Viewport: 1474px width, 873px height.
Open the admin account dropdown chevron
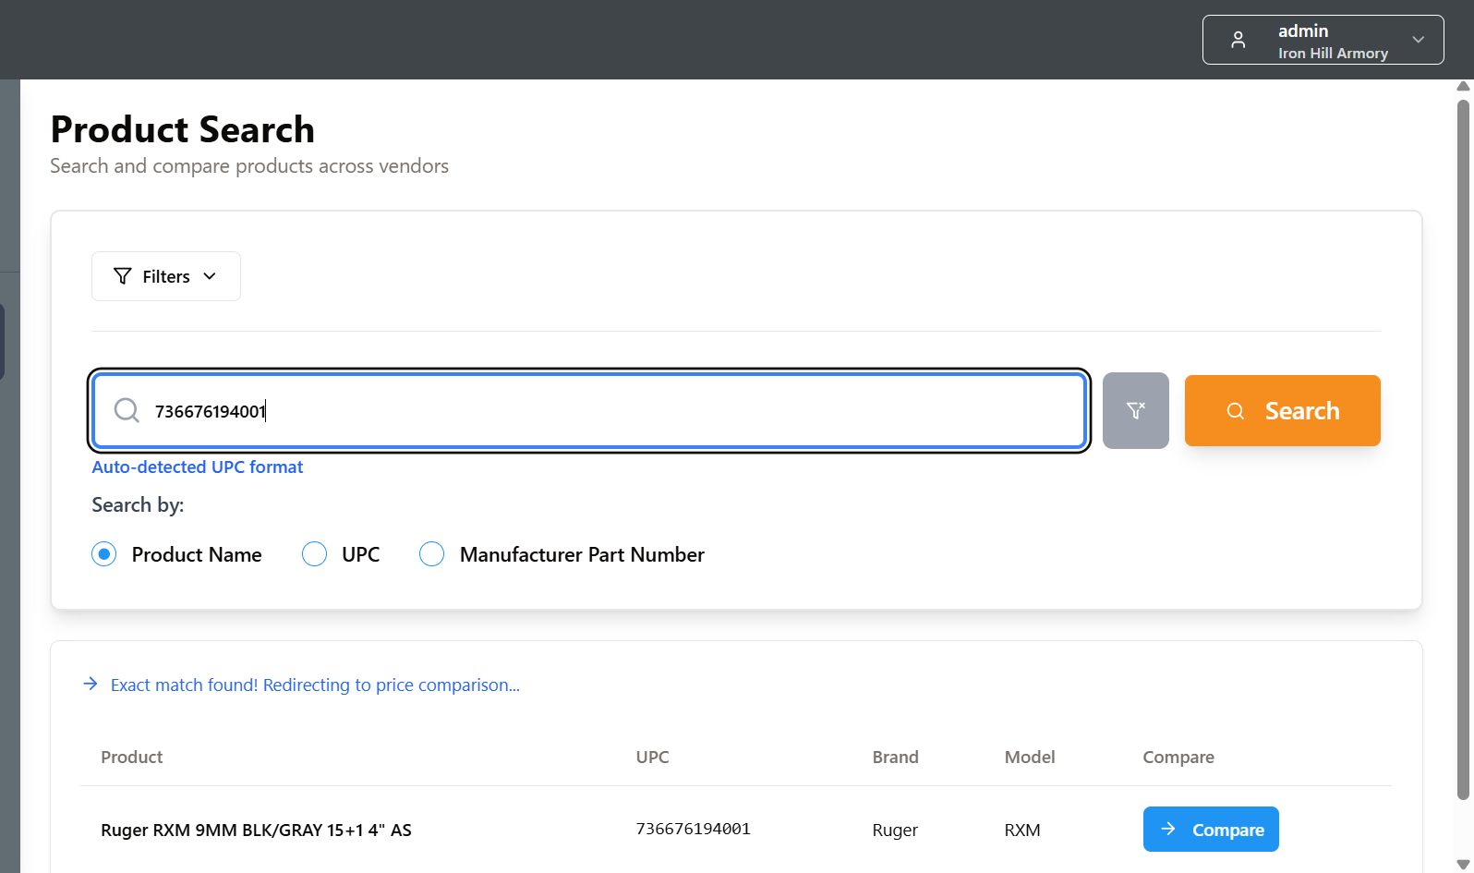[1419, 40]
